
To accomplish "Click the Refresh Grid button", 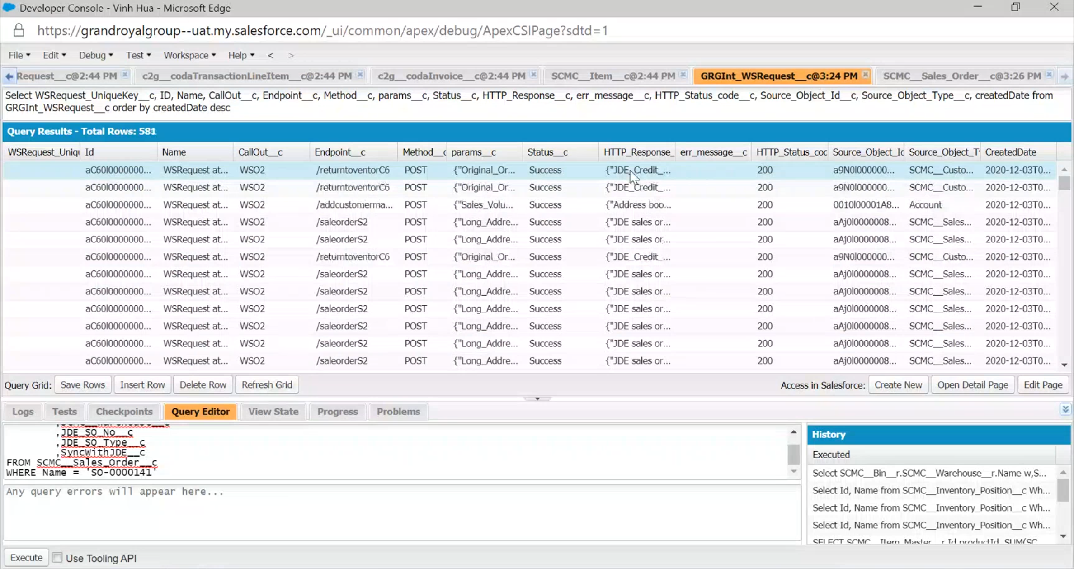I will [x=267, y=385].
